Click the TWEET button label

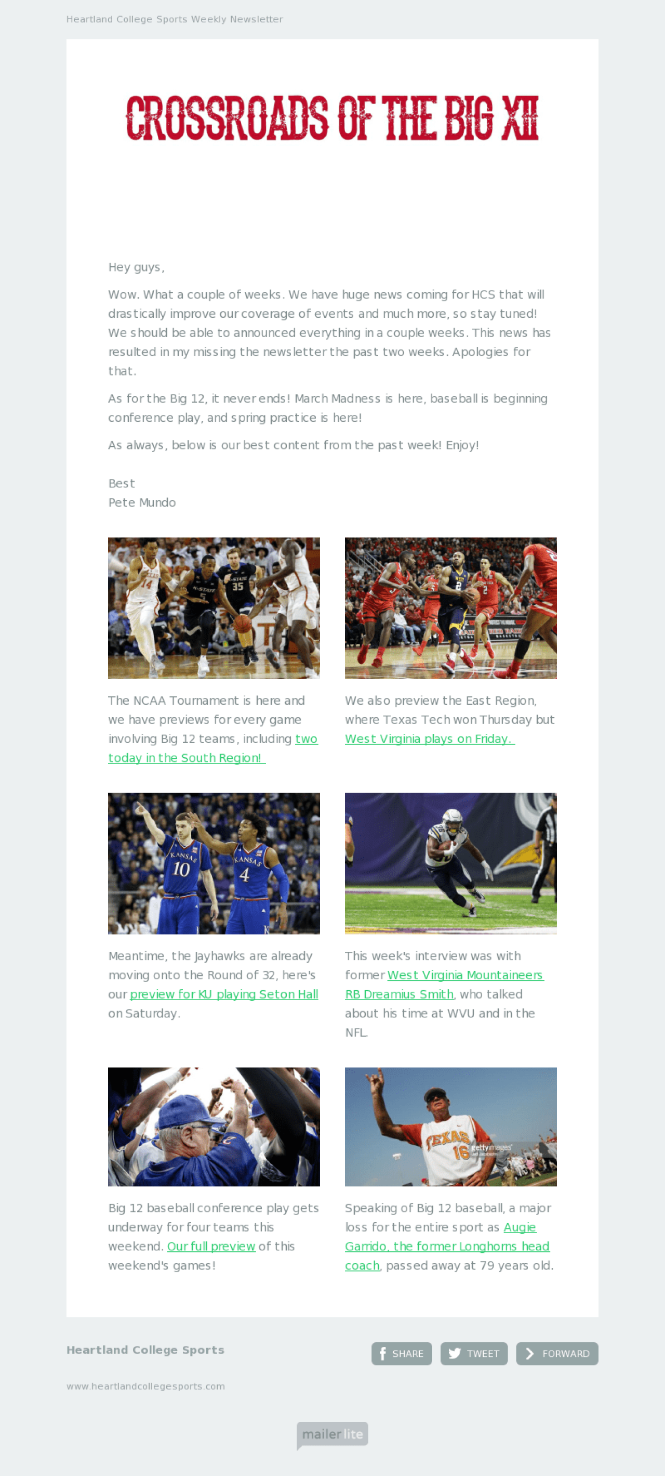point(483,1353)
